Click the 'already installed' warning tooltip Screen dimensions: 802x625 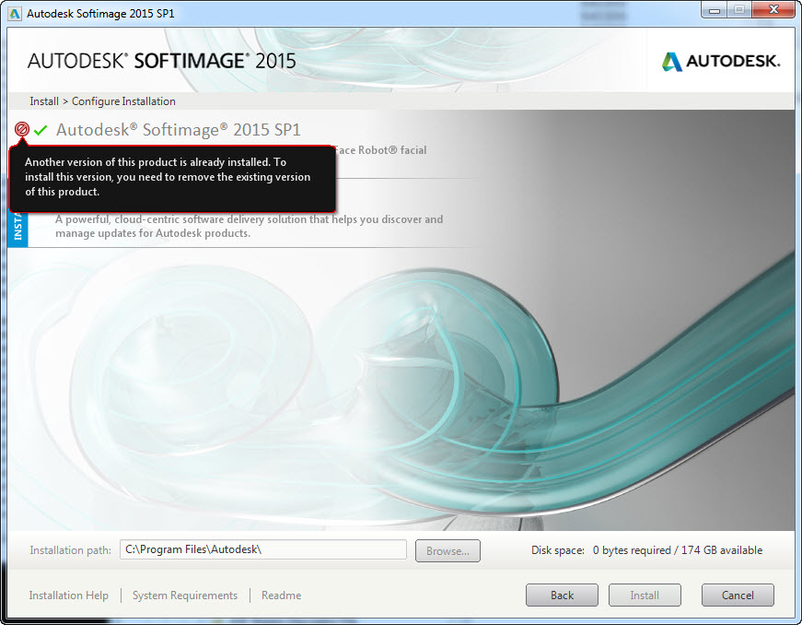170,177
